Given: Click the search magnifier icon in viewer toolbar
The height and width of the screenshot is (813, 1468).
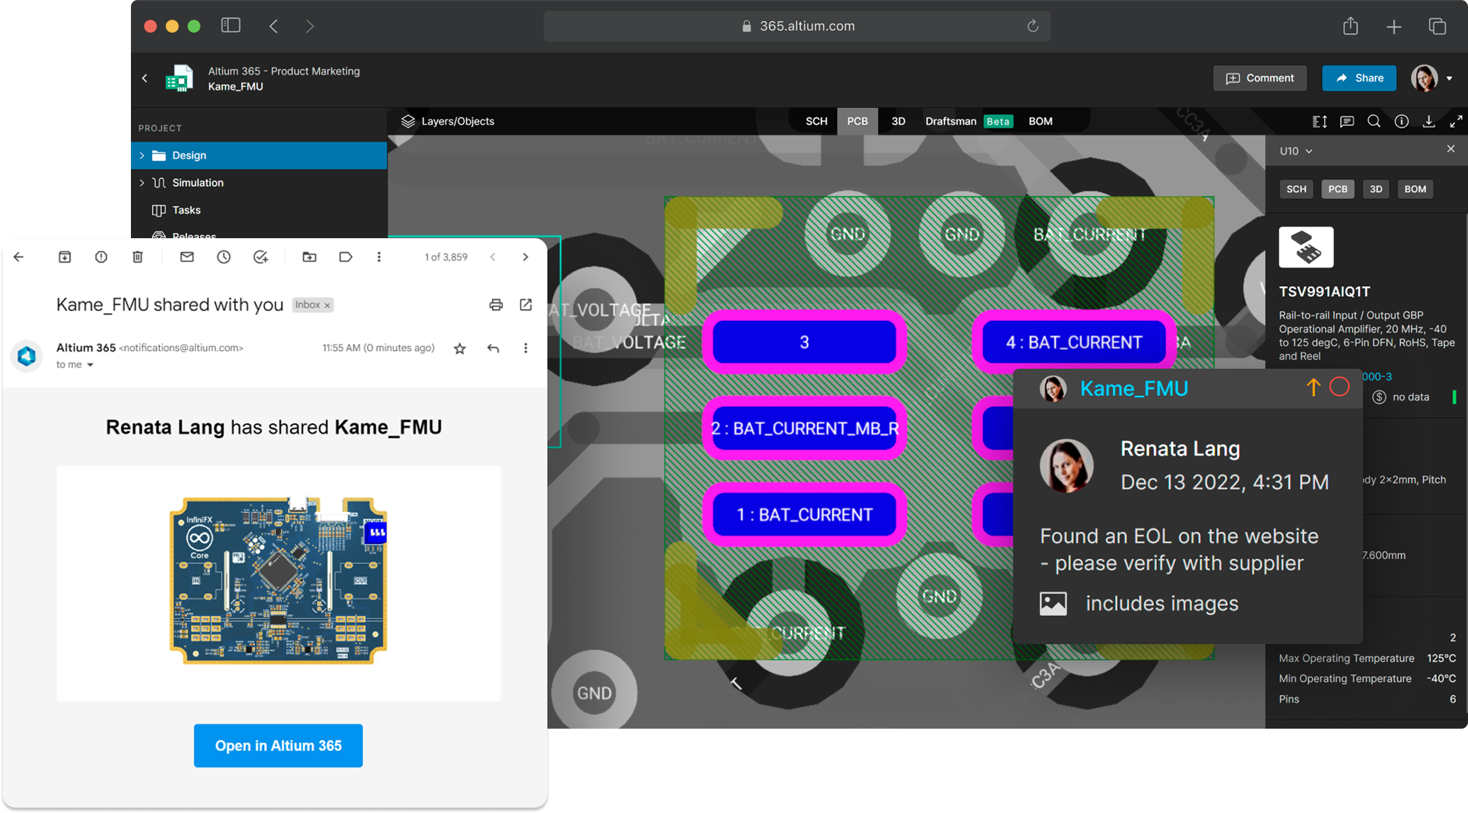Looking at the screenshot, I should (x=1374, y=121).
